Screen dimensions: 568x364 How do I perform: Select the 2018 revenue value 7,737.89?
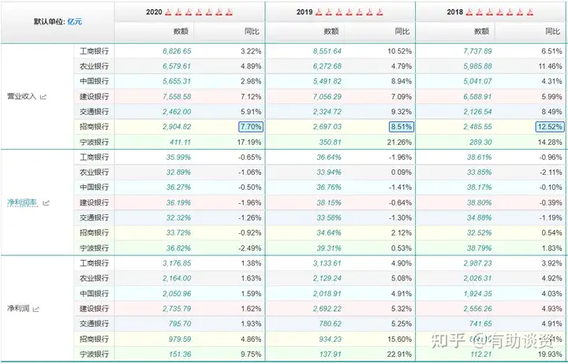click(x=478, y=51)
